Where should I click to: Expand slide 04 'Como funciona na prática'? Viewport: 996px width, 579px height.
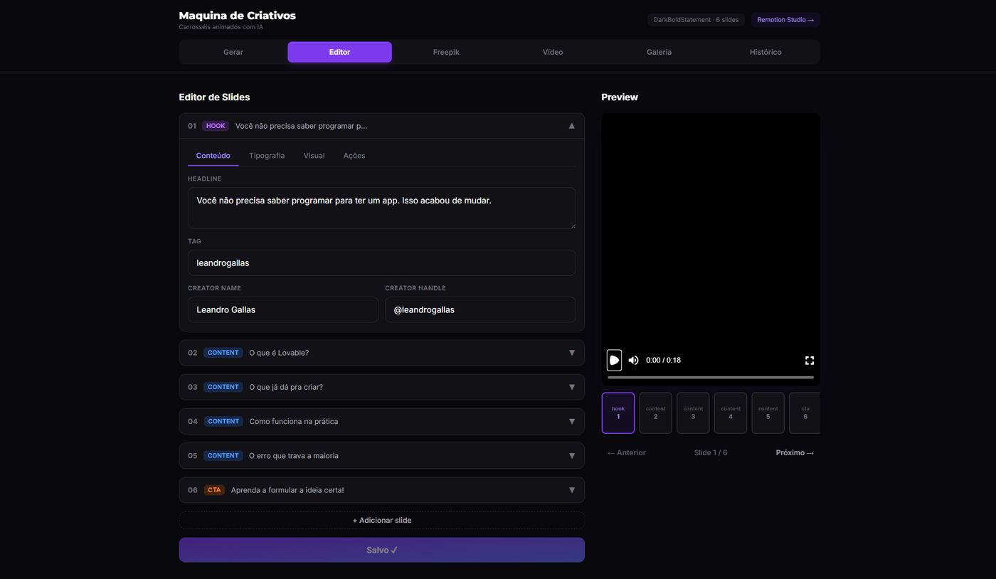(381, 421)
